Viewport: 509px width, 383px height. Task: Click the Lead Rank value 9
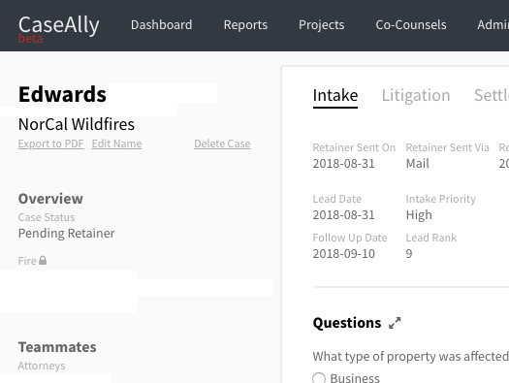click(x=409, y=253)
